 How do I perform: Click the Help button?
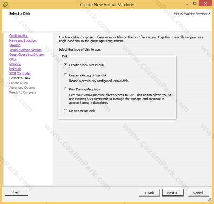16,192
